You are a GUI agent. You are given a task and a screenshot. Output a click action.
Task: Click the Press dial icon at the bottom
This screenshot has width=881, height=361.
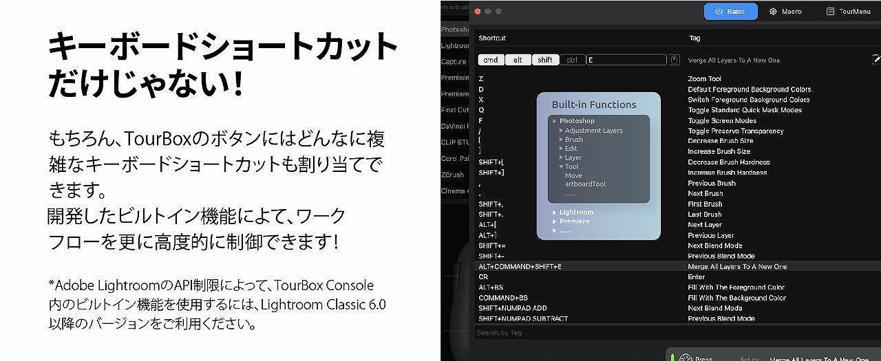[x=685, y=358]
